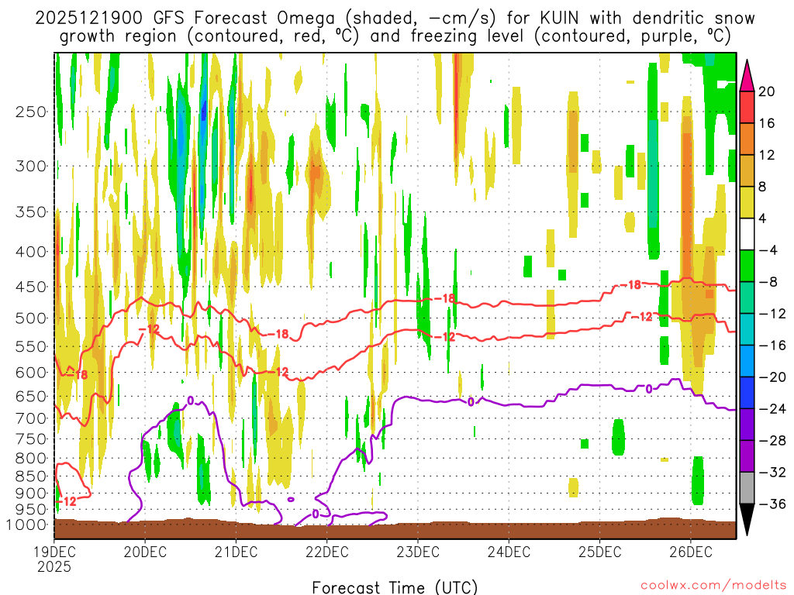Click the green colorbar swatch between -4 and -8
Image resolution: width=794 pixels, height=595 pixels.
(x=747, y=267)
